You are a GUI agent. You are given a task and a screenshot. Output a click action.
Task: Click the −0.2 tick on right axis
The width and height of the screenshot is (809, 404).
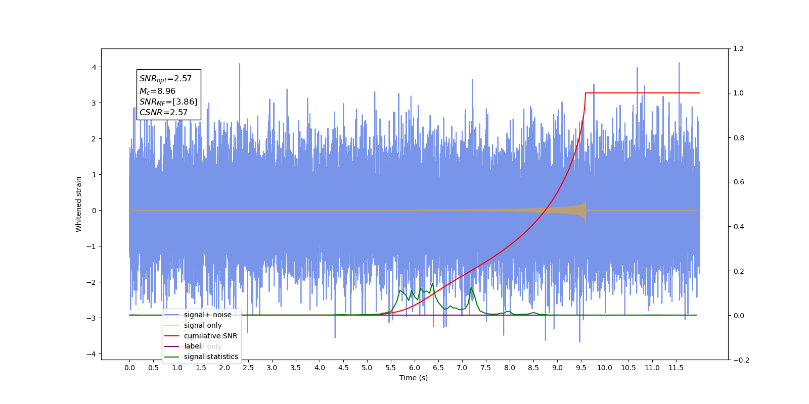pyautogui.click(x=741, y=360)
